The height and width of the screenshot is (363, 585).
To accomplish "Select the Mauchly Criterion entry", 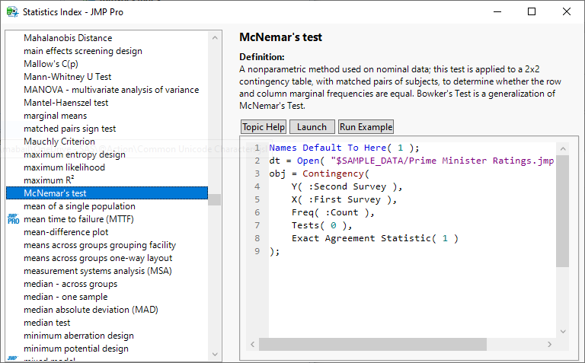I will [59, 142].
